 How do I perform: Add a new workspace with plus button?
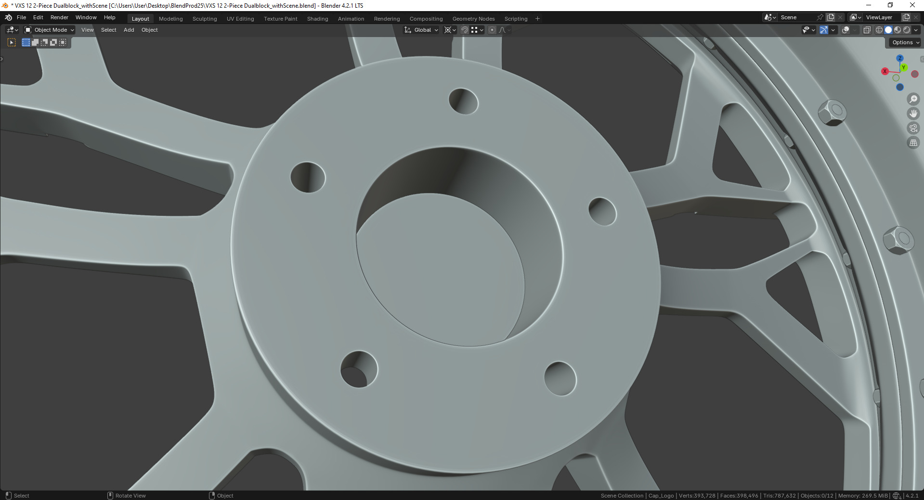point(538,19)
